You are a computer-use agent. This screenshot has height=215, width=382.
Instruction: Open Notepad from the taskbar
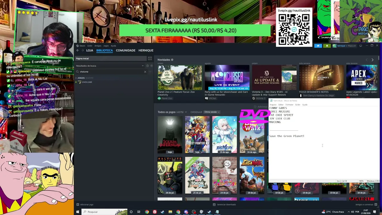pyautogui.click(x=217, y=212)
